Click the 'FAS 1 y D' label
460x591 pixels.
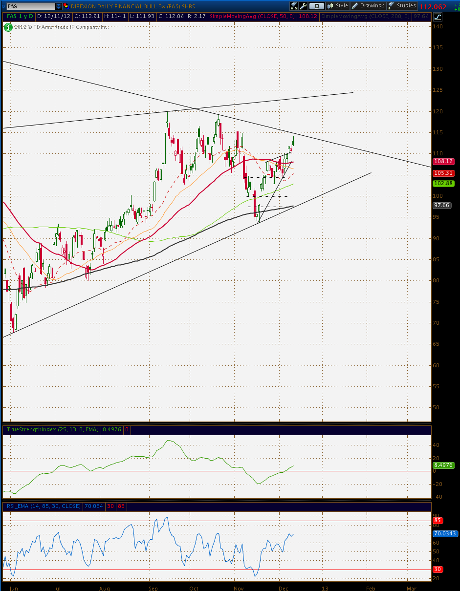[x=20, y=17]
